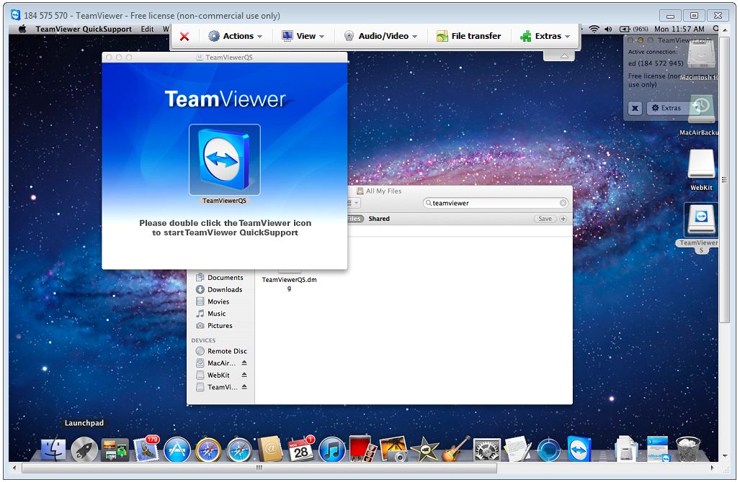
Task: Click inside the Finder search field containing teamviewer
Action: click(x=495, y=203)
